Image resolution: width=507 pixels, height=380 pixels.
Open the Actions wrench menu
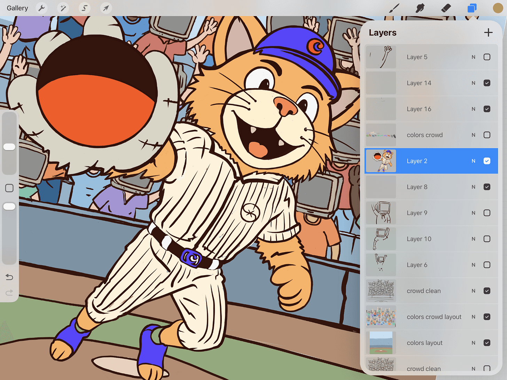tap(42, 8)
